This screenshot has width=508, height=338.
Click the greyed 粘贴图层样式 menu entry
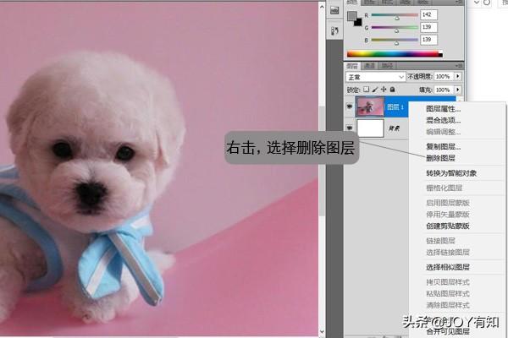click(x=448, y=293)
